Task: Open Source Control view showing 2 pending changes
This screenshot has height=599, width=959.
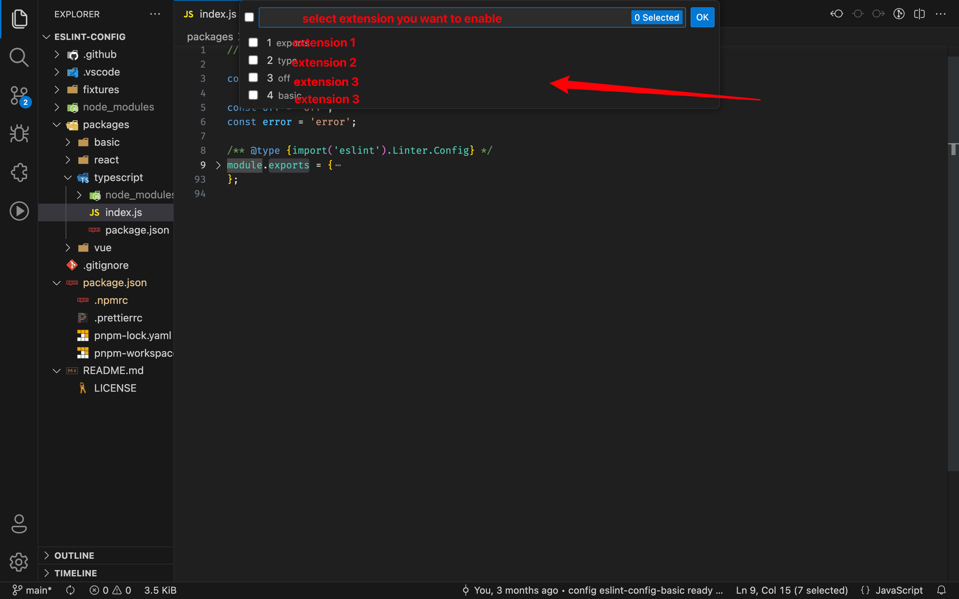Action: [19, 96]
